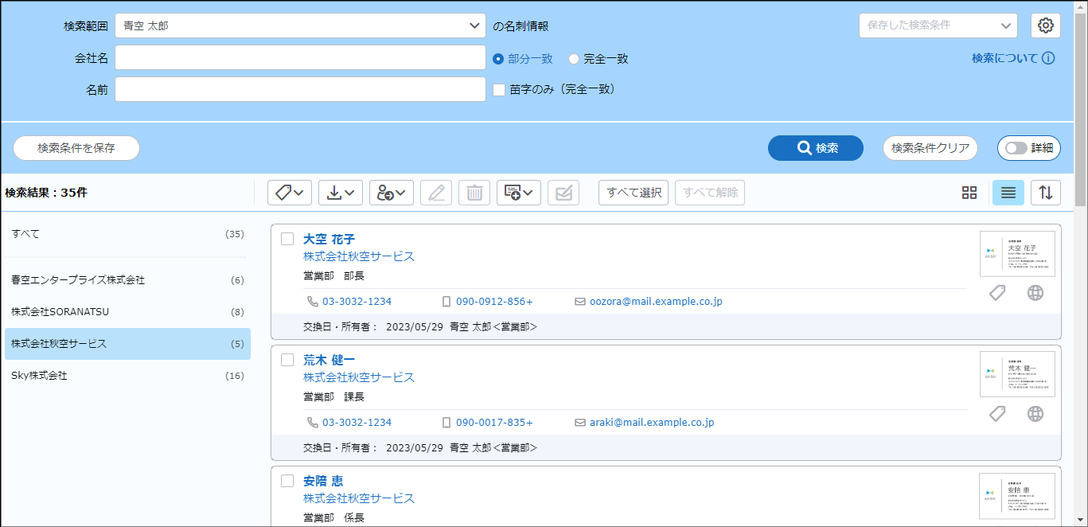The width and height of the screenshot is (1088, 527).
Task: Click the tag icon on 大空 花子 card
Action: pos(996,293)
